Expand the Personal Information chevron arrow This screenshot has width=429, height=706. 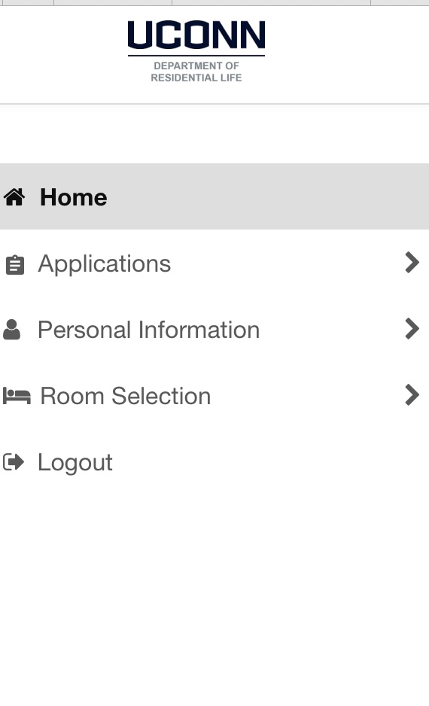(x=412, y=329)
